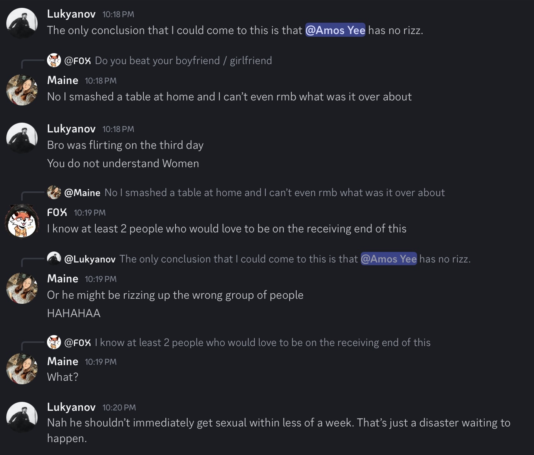Jump to the quoted 'No I smashed a table' reply preview
This screenshot has width=534, height=455.
pyautogui.click(x=274, y=192)
